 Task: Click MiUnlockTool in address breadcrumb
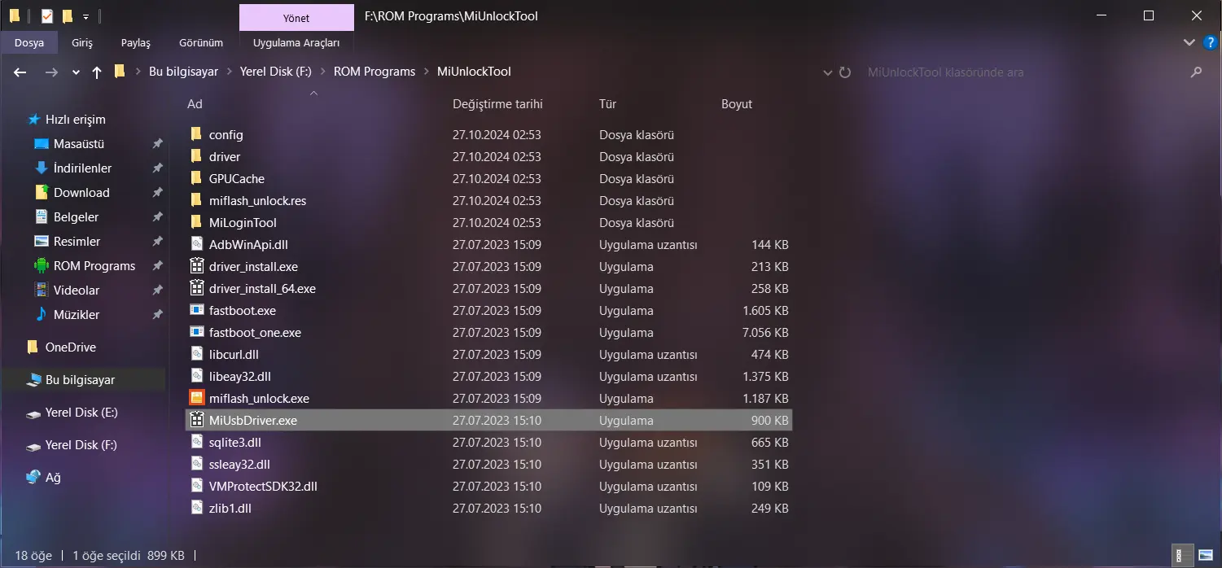tap(474, 72)
